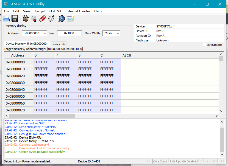Click the FFFFFFFF cell in column 0 of row 0x08000000
Screen dimensions: 228x166
[x=44, y=62]
